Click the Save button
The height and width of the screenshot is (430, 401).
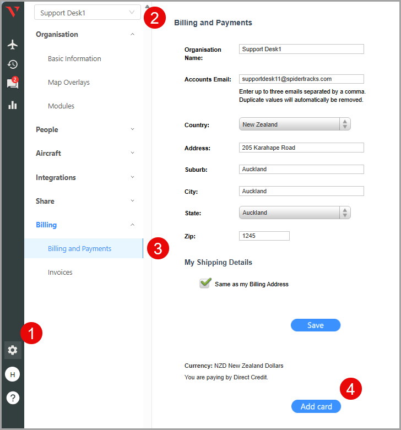(x=316, y=325)
